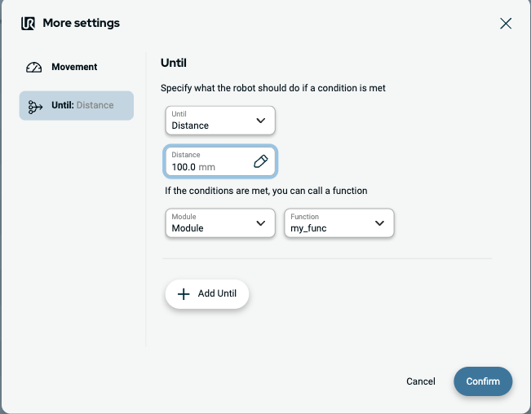Viewport: 531px width, 414px height.
Task: Open the Module dropdown
Action: pyautogui.click(x=219, y=223)
